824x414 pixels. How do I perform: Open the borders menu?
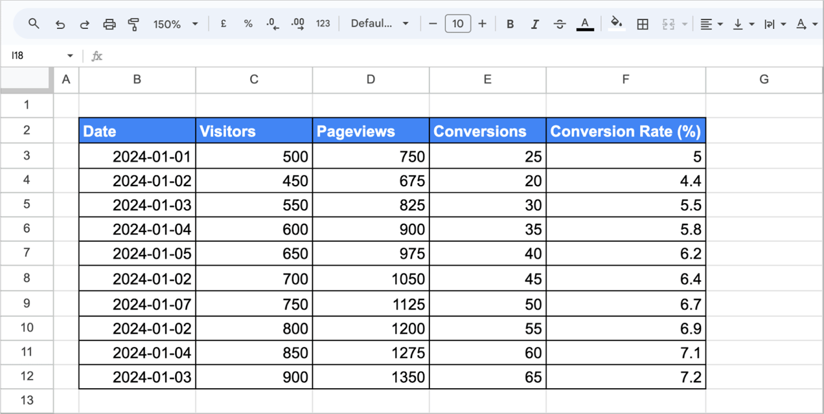tap(643, 24)
